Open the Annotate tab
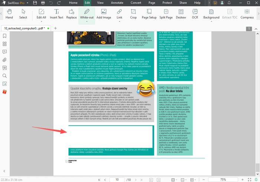The height and width of the screenshot is (182, 260). click(117, 3)
